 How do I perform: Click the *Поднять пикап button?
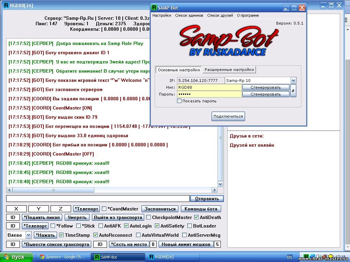pos(42,217)
